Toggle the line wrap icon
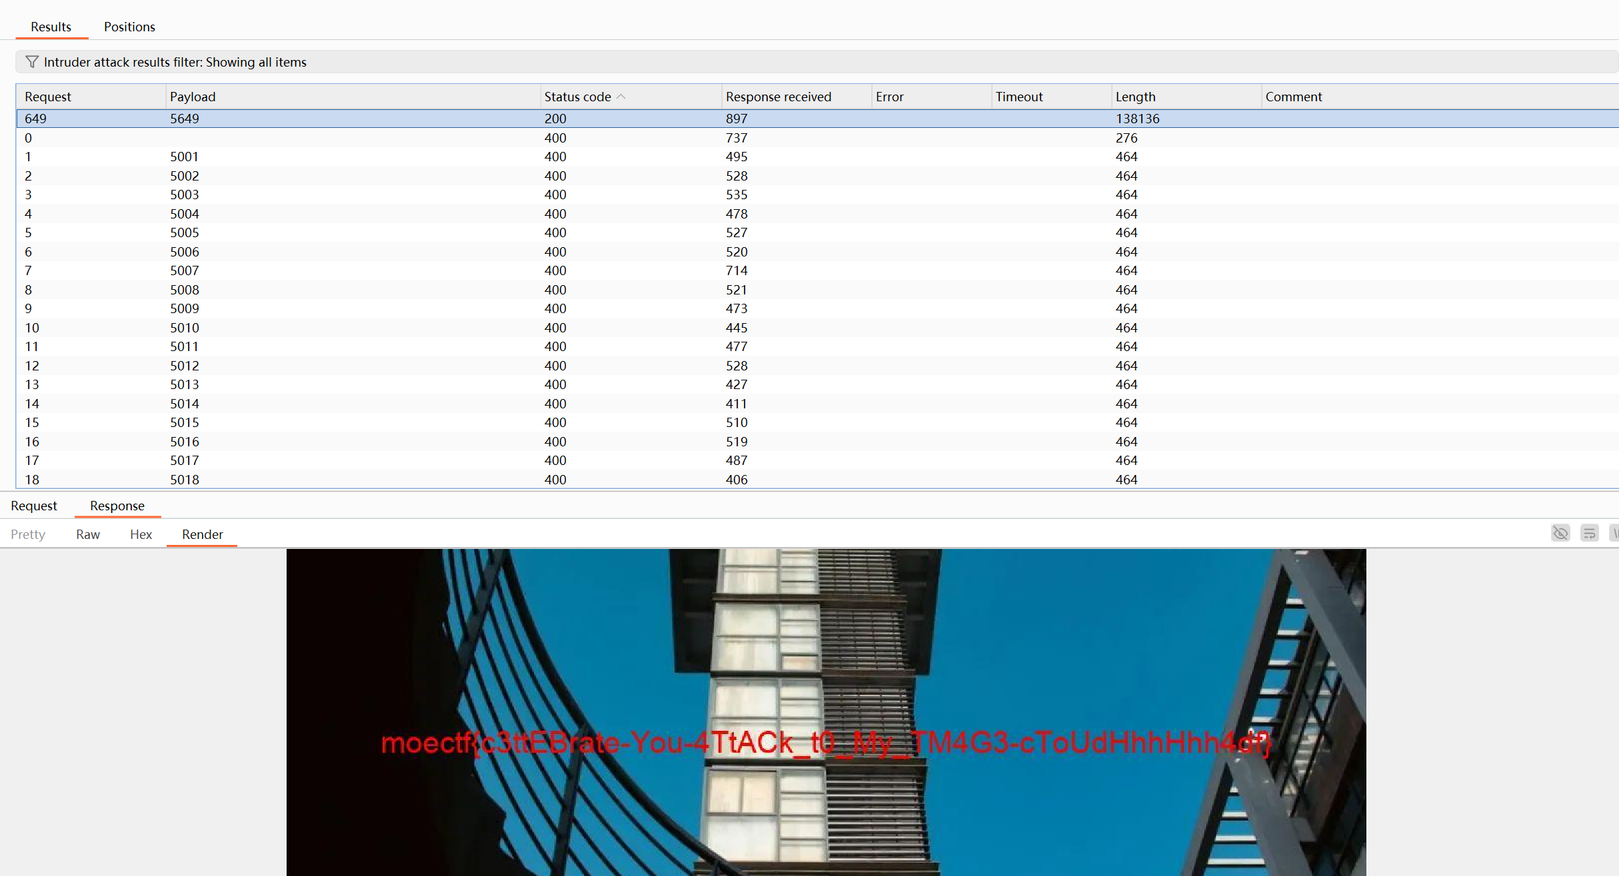Image resolution: width=1619 pixels, height=876 pixels. [x=1589, y=533]
